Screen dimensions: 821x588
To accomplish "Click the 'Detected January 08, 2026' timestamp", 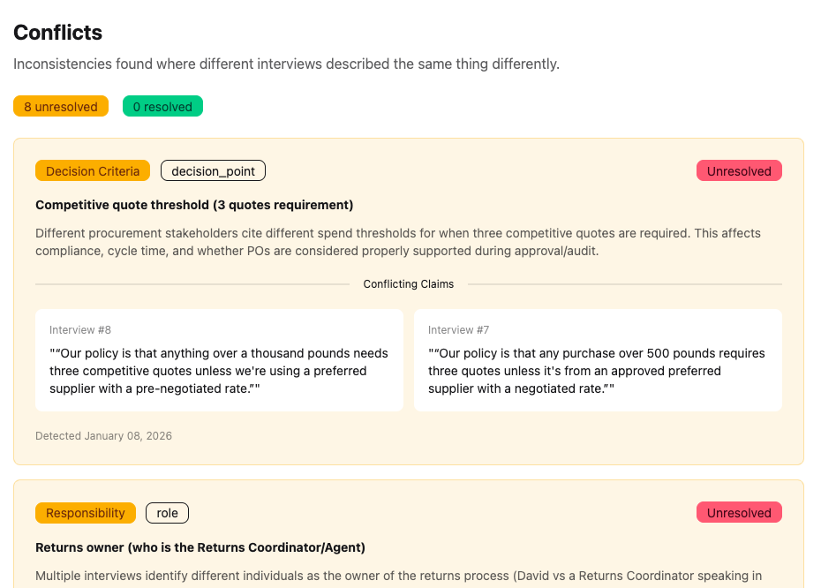I will (x=103, y=435).
